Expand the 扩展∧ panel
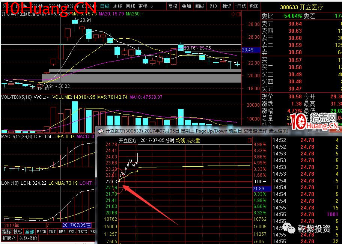This screenshot has width=342, height=244. coord(9,238)
